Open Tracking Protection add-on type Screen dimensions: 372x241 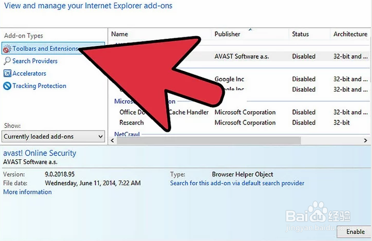(x=39, y=86)
